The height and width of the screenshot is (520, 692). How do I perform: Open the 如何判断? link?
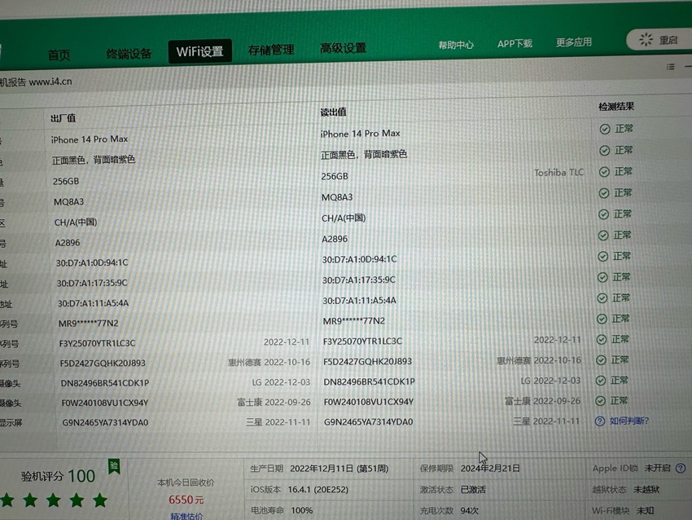628,421
